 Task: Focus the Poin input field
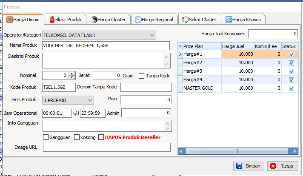[x=146, y=99]
